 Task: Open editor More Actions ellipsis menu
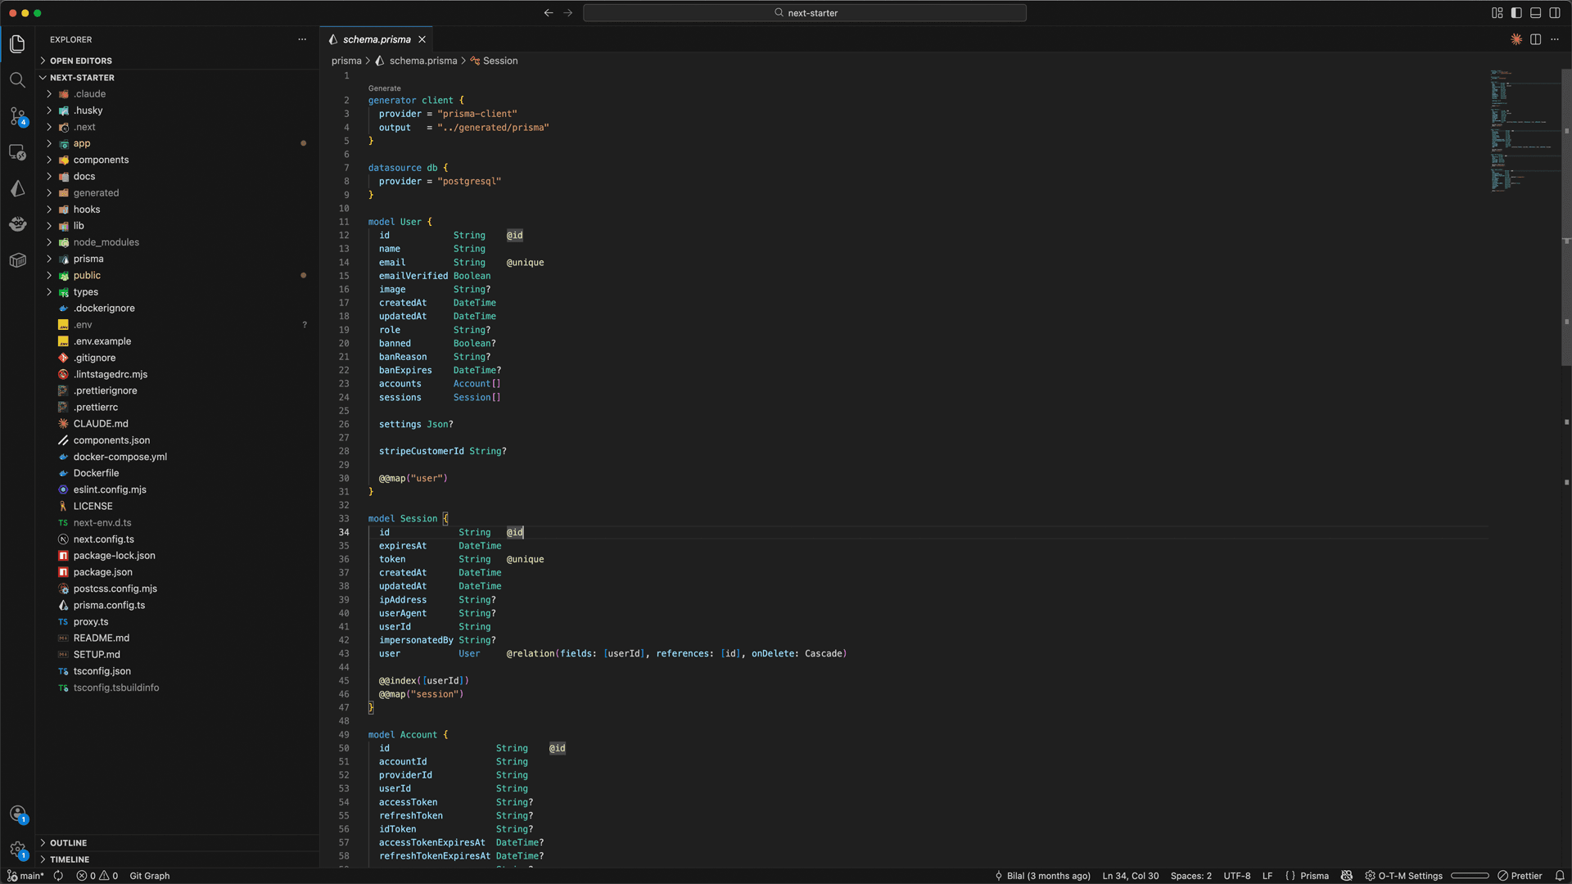[1555, 39]
